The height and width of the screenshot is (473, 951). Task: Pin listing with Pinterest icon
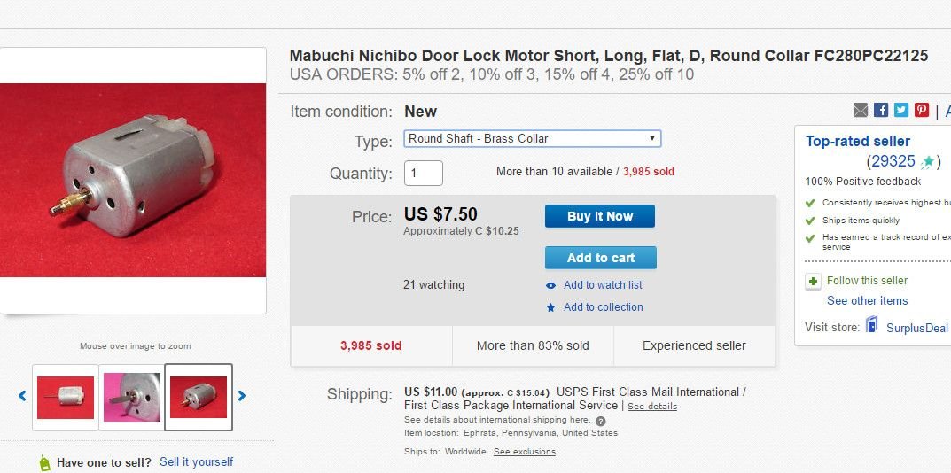[922, 110]
